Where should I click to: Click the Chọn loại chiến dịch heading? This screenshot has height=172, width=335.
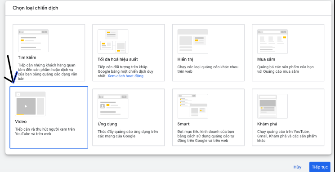coord(36,8)
